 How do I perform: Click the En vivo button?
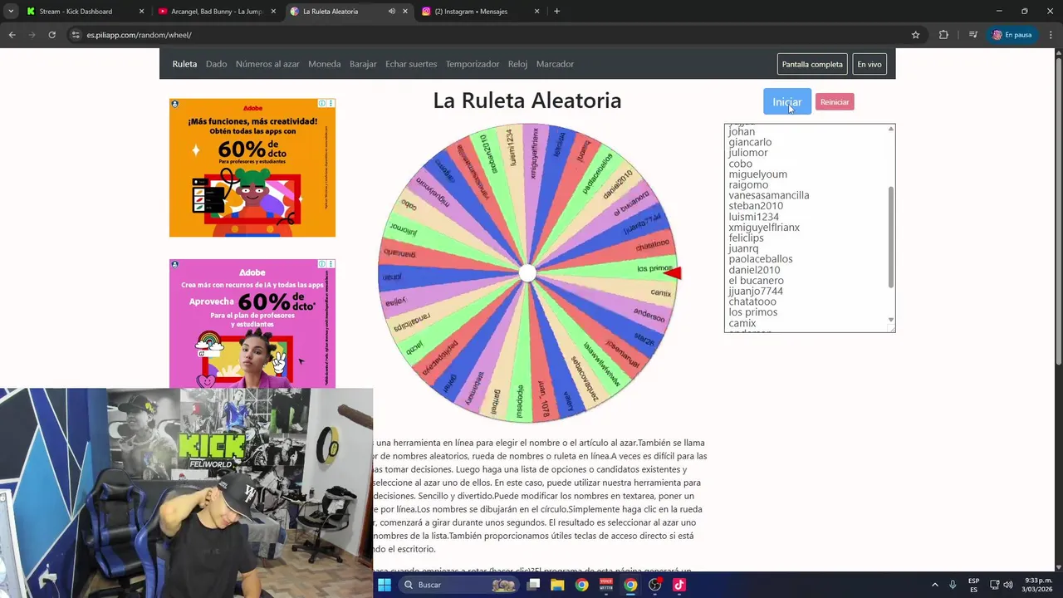tap(870, 64)
